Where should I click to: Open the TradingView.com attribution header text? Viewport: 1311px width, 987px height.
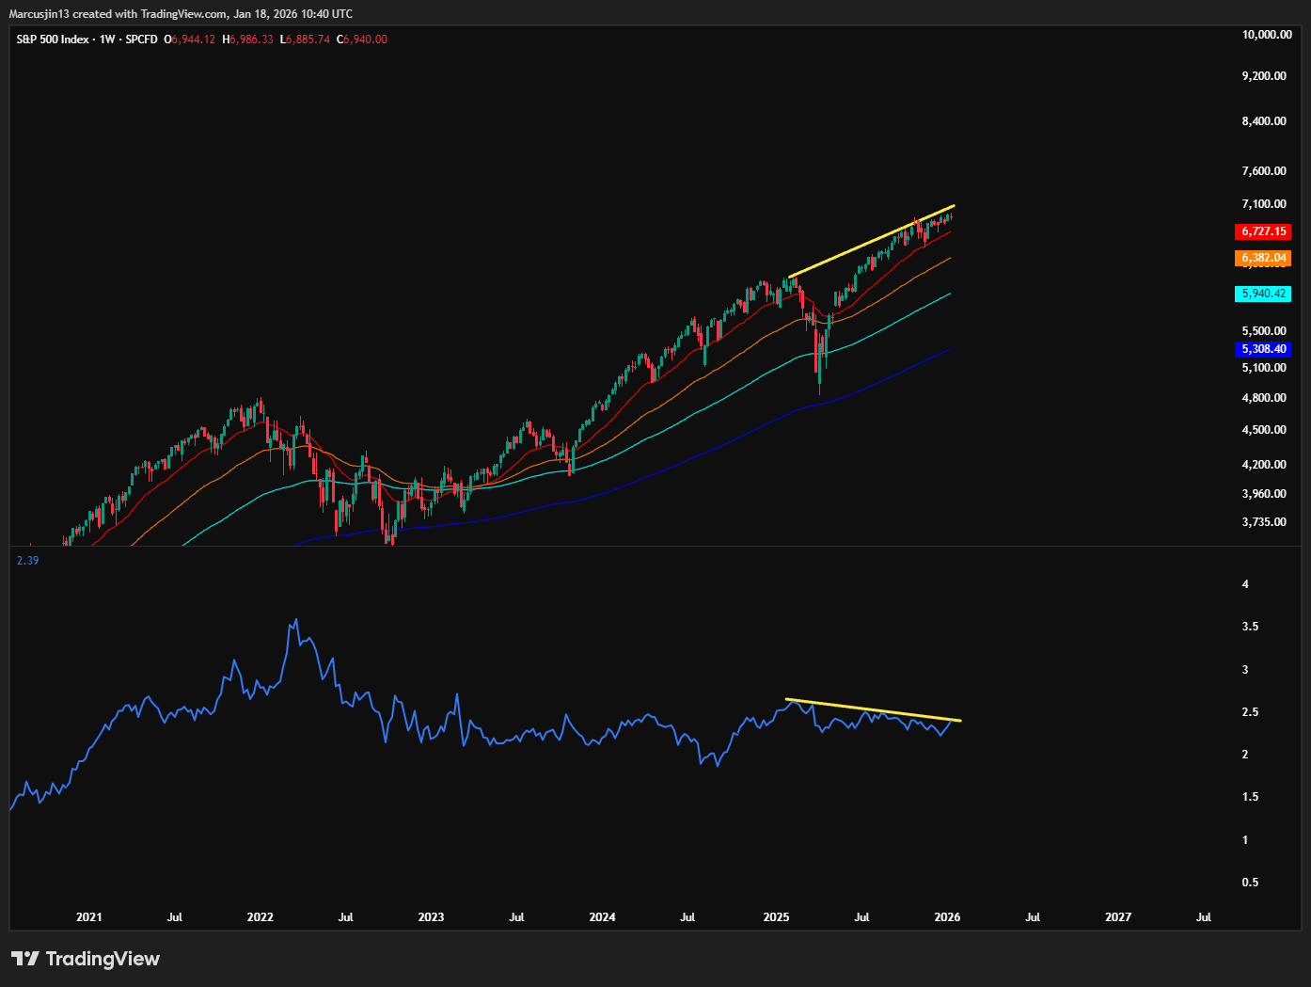pos(181,13)
